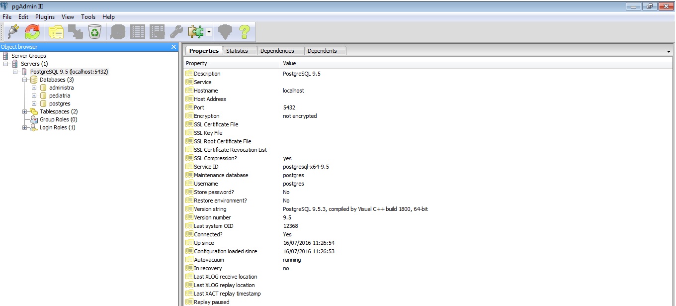
Task: Open the SQL query tool
Action: (118, 32)
